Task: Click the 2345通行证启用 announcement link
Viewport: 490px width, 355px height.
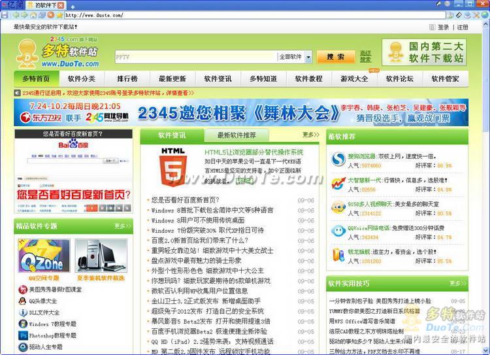Action: click(108, 93)
